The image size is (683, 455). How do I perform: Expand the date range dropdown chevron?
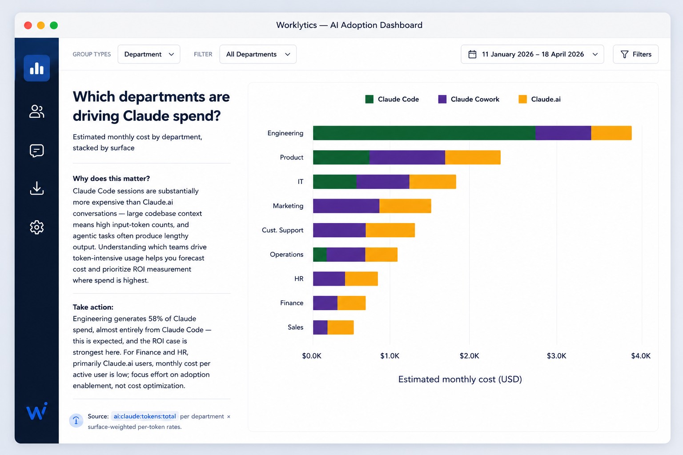pyautogui.click(x=595, y=54)
